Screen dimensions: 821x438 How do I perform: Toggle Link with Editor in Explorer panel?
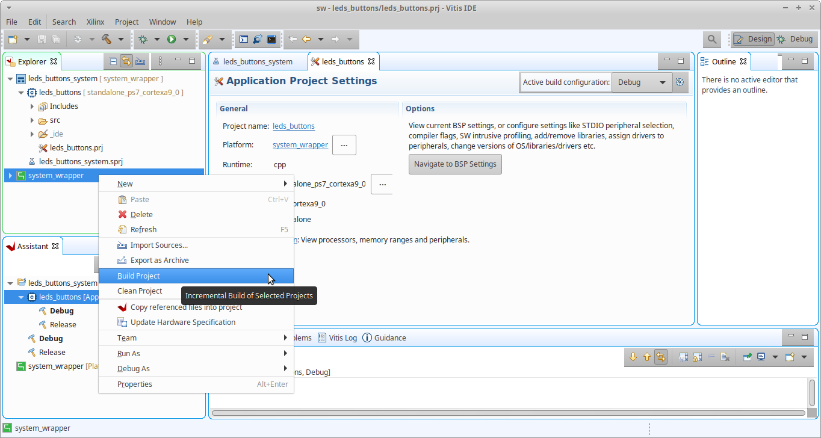[x=126, y=61]
